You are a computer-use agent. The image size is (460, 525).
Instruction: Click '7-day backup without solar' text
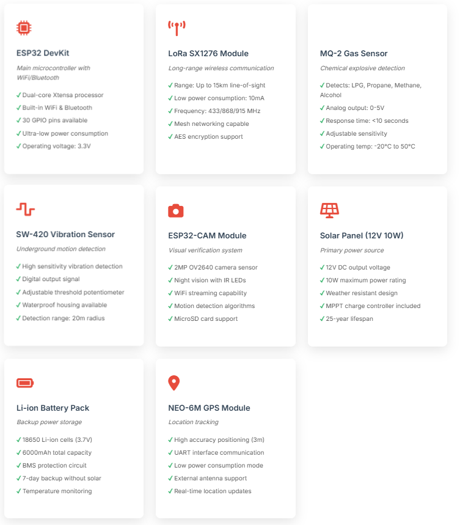click(x=62, y=479)
